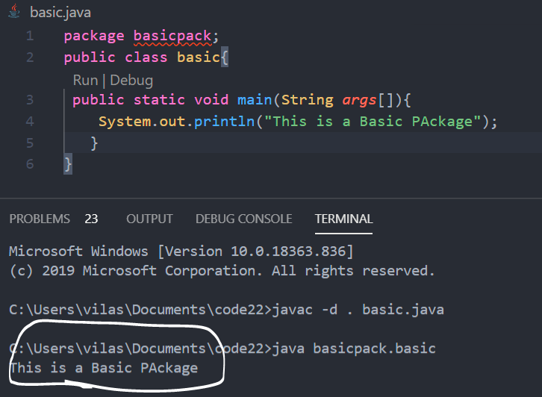Click line number 6 in the gutter
The width and height of the screenshot is (542, 397).
coord(30,163)
